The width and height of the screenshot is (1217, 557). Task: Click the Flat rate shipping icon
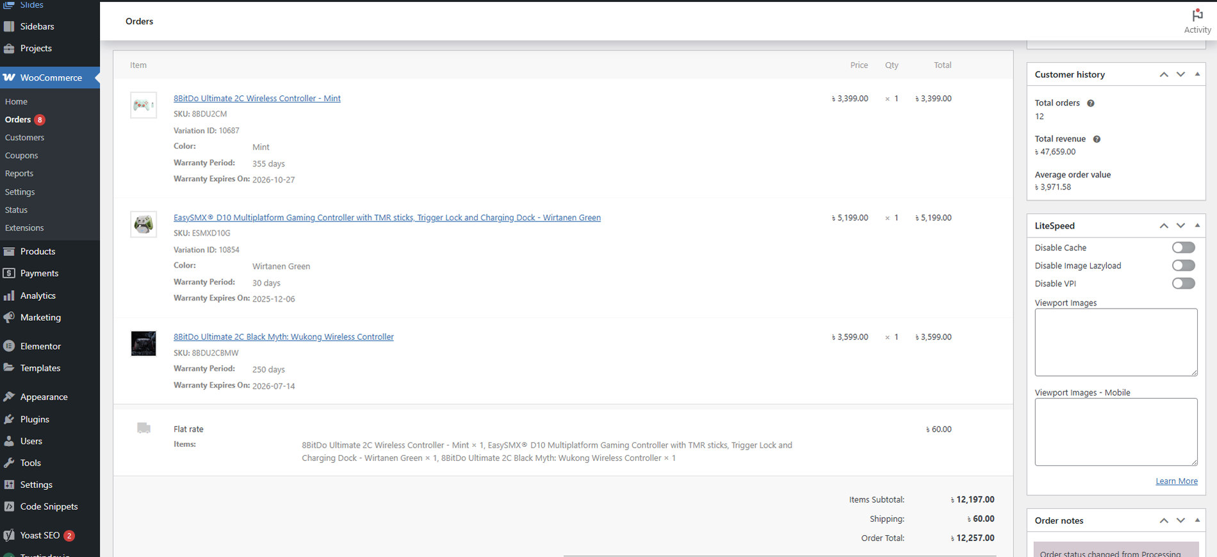pyautogui.click(x=143, y=428)
